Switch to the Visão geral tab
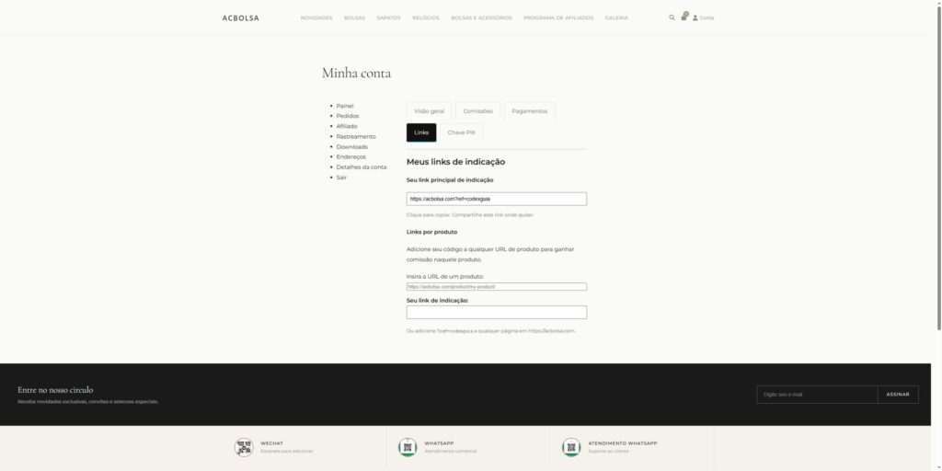The image size is (942, 471). (429, 111)
